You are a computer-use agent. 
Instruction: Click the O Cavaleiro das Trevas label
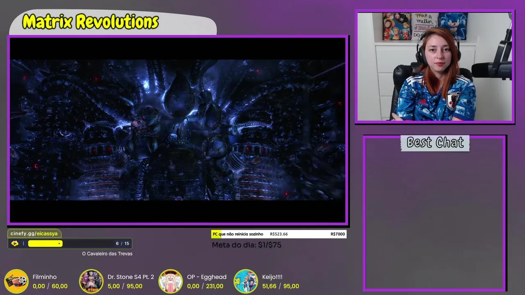(107, 254)
